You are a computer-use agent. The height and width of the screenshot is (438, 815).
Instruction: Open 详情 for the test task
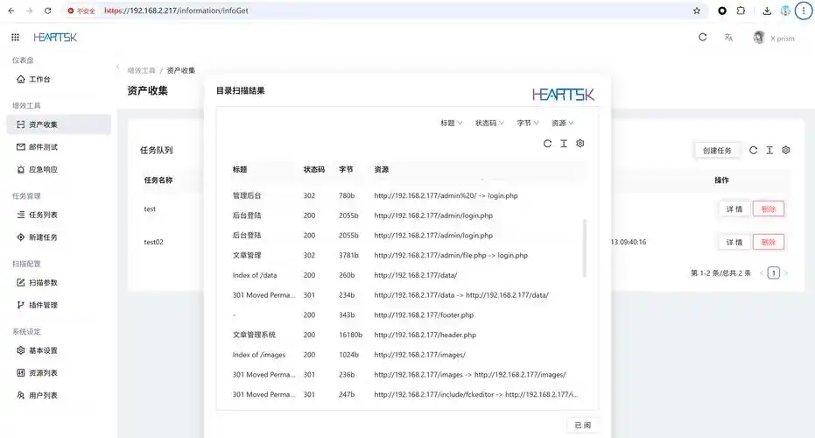pos(734,209)
